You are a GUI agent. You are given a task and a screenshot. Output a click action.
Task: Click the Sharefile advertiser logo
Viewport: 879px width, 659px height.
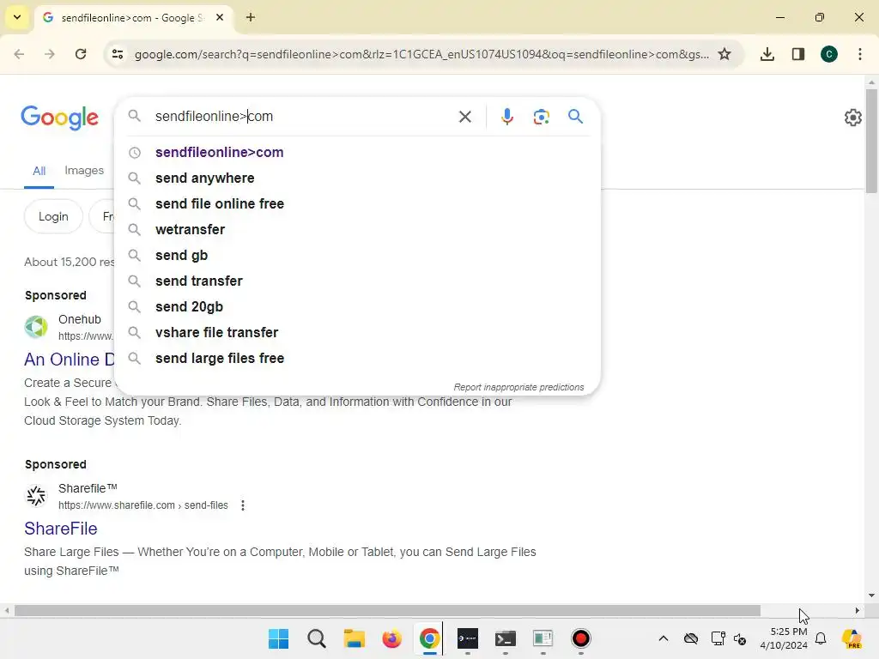[36, 496]
